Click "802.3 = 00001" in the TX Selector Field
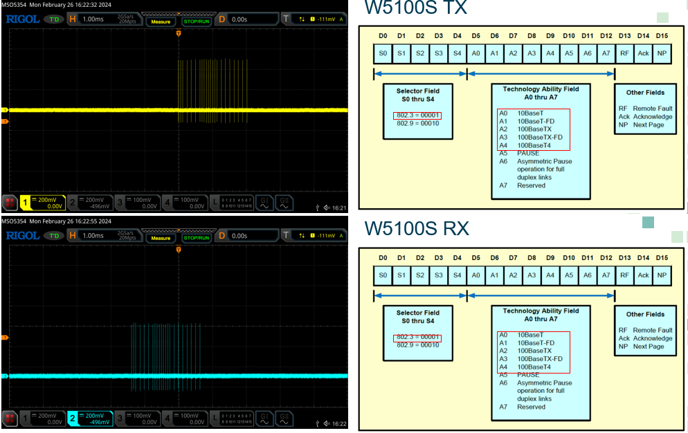Viewport: 688px width, 433px height. tap(418, 116)
